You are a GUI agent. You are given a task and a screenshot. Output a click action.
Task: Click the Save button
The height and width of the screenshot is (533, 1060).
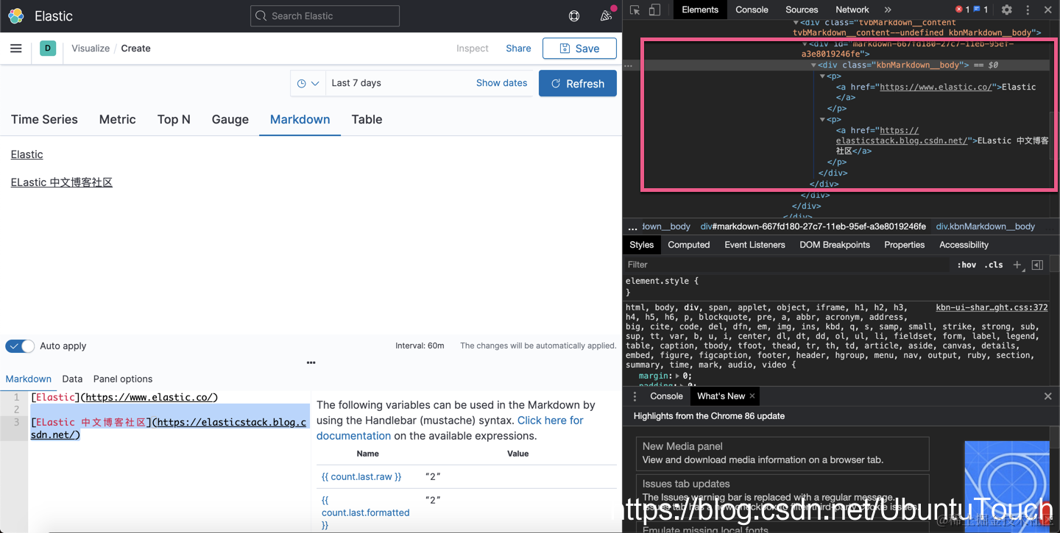(x=579, y=49)
